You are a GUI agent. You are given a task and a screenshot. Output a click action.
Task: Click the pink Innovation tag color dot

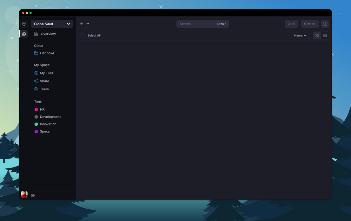coord(36,124)
